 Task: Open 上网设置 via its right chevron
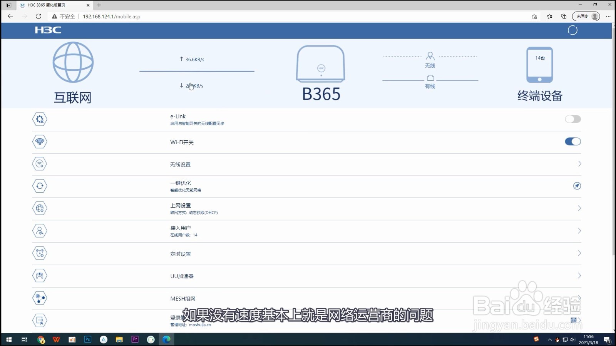(x=579, y=208)
